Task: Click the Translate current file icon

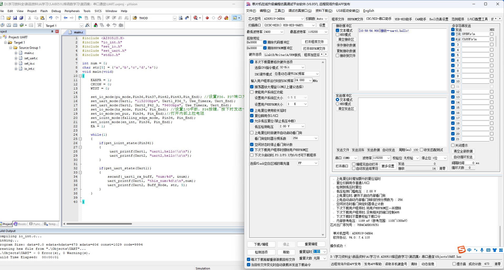Action: point(2,25)
